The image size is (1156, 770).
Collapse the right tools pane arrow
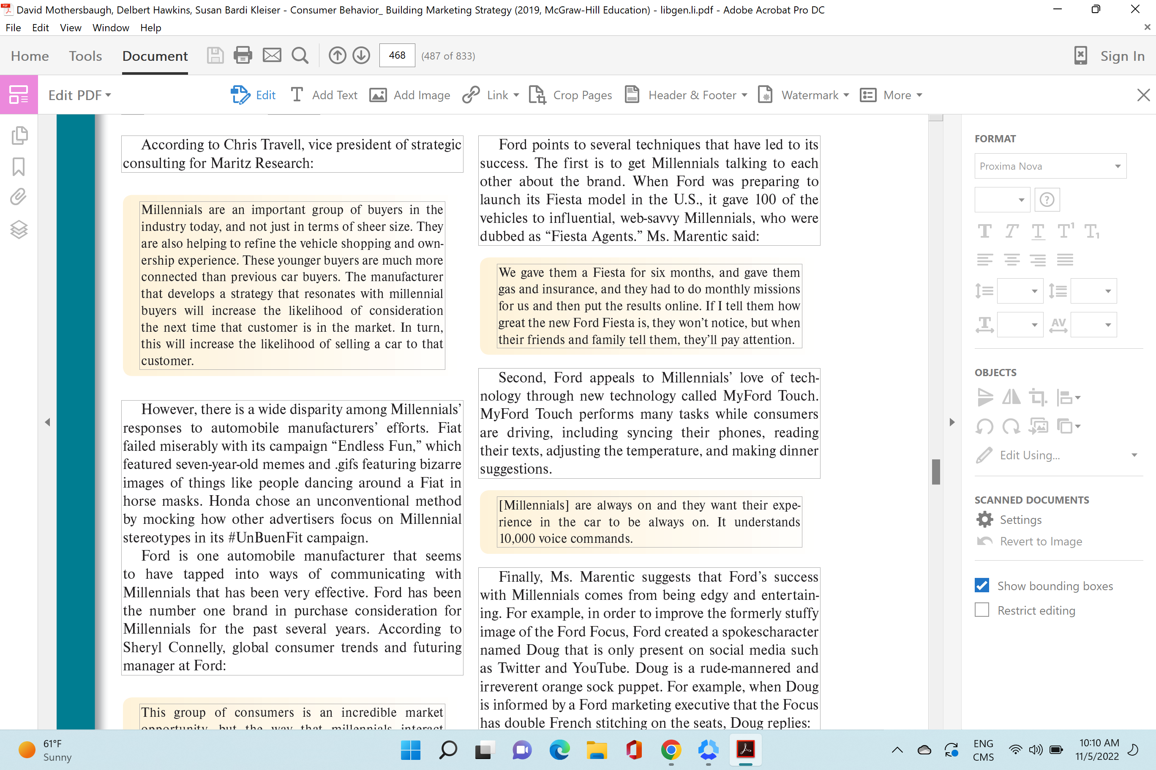click(952, 422)
